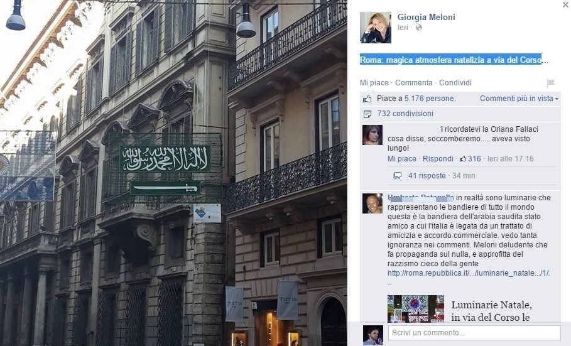Click Commenta under the post
The width and height of the screenshot is (571, 346).
coord(414,83)
